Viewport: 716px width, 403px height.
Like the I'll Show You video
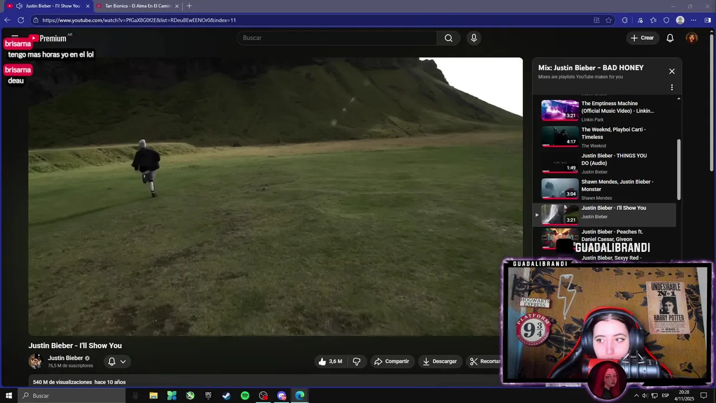pos(330,362)
